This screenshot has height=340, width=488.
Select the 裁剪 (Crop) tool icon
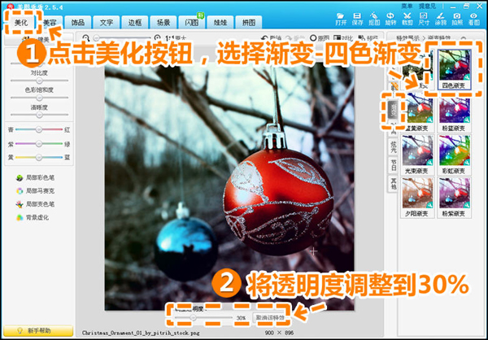pos(407,19)
